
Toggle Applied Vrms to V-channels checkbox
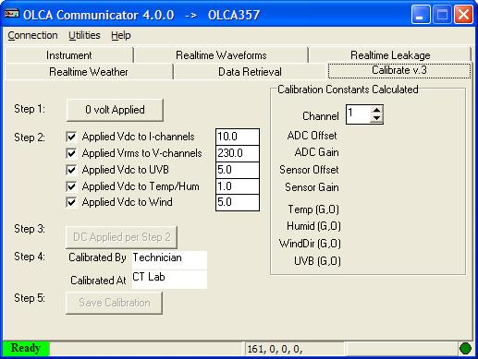[71, 153]
